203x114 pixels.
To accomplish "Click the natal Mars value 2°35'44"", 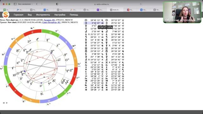I will (x=96, y=31).
